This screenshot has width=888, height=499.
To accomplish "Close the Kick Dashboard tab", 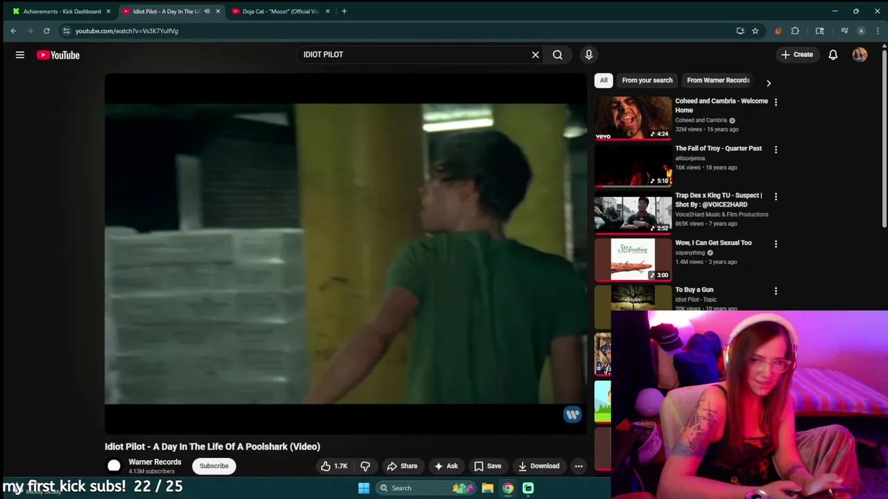I will 108,11.
